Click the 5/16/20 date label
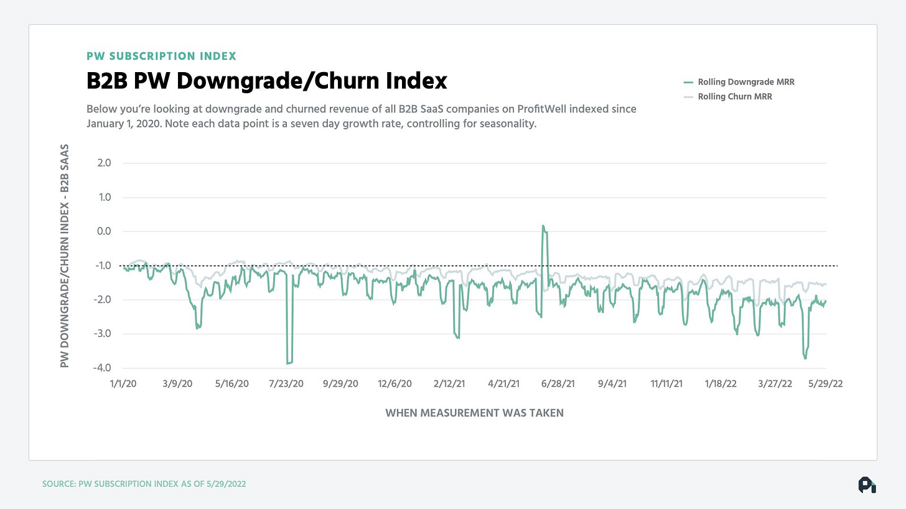Image resolution: width=906 pixels, height=509 pixels. coord(231,383)
